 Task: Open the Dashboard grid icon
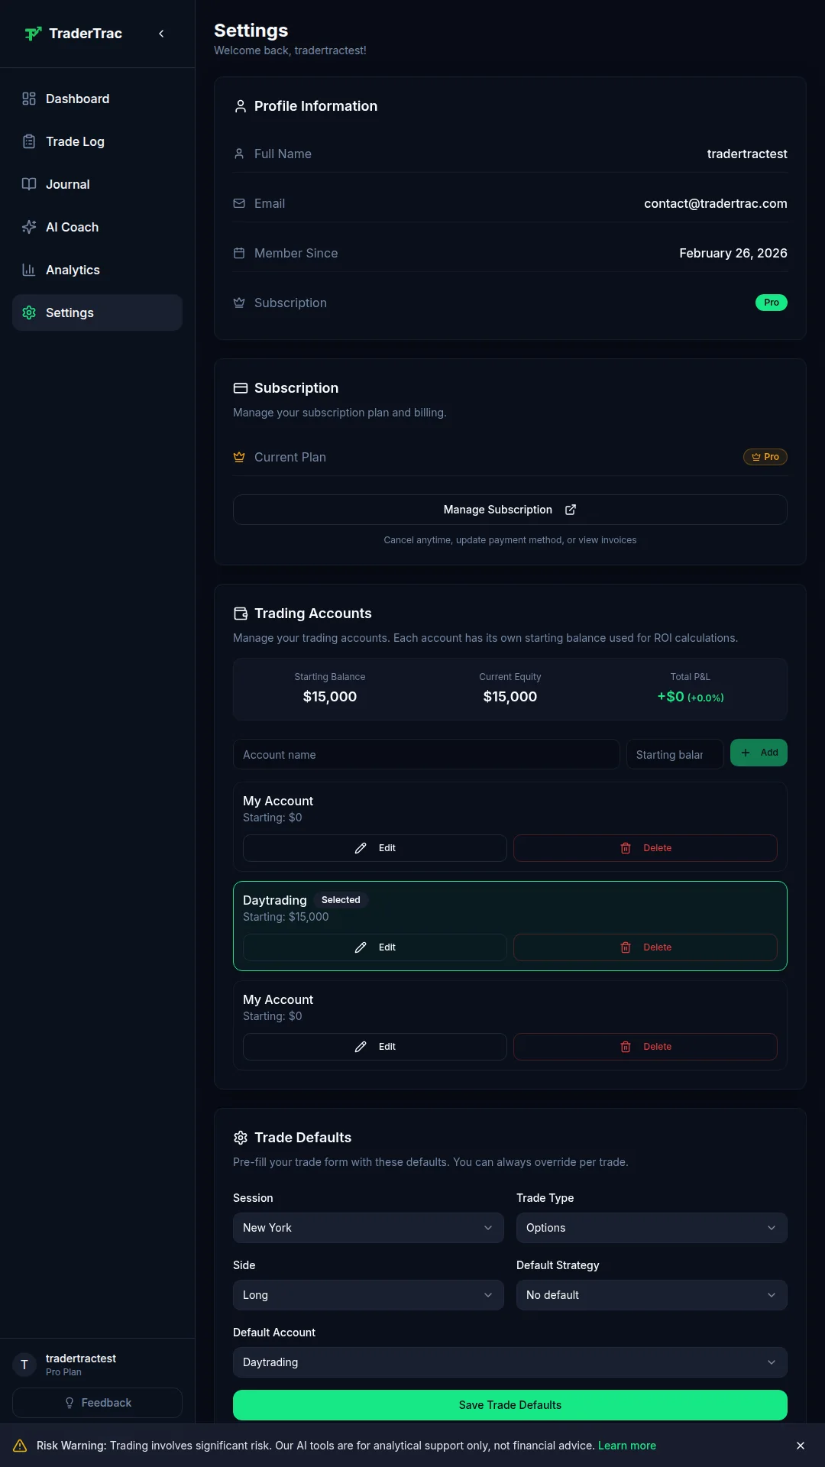pos(29,99)
